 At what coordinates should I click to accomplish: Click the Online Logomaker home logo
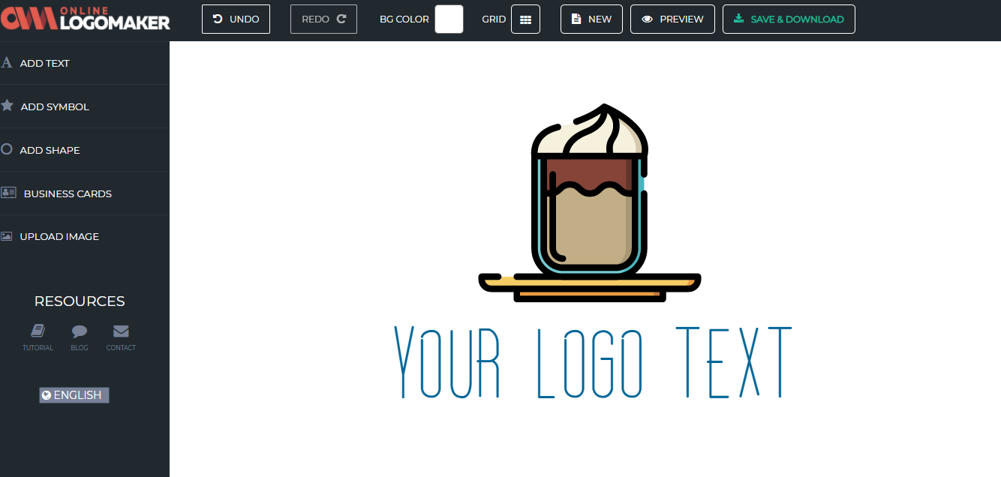85,19
